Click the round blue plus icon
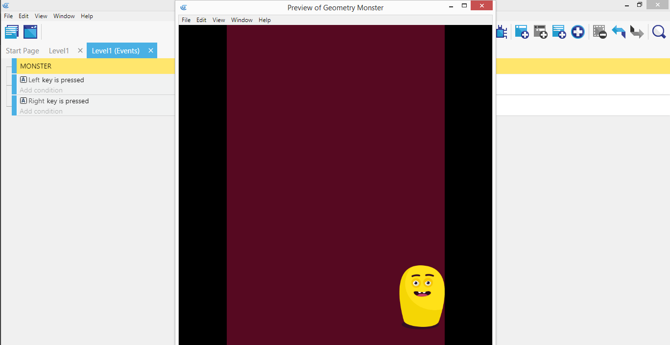Screen dimensions: 670x345 (578, 32)
